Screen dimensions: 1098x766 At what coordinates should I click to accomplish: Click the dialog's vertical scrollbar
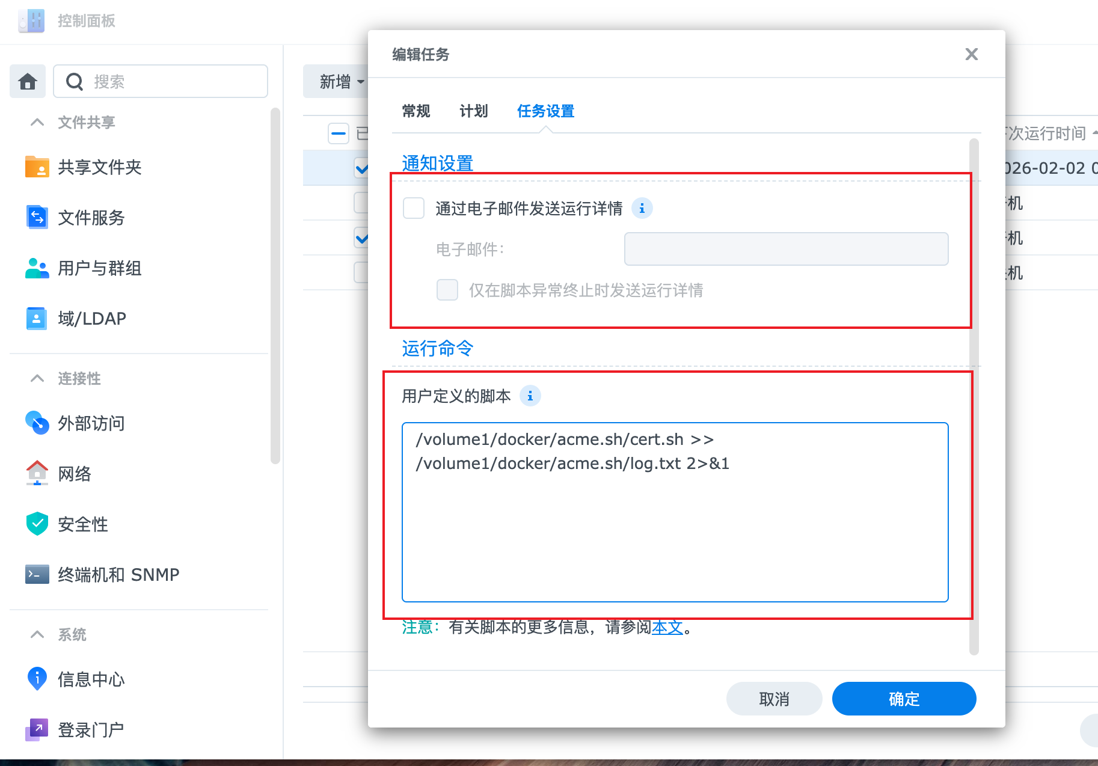(x=974, y=397)
